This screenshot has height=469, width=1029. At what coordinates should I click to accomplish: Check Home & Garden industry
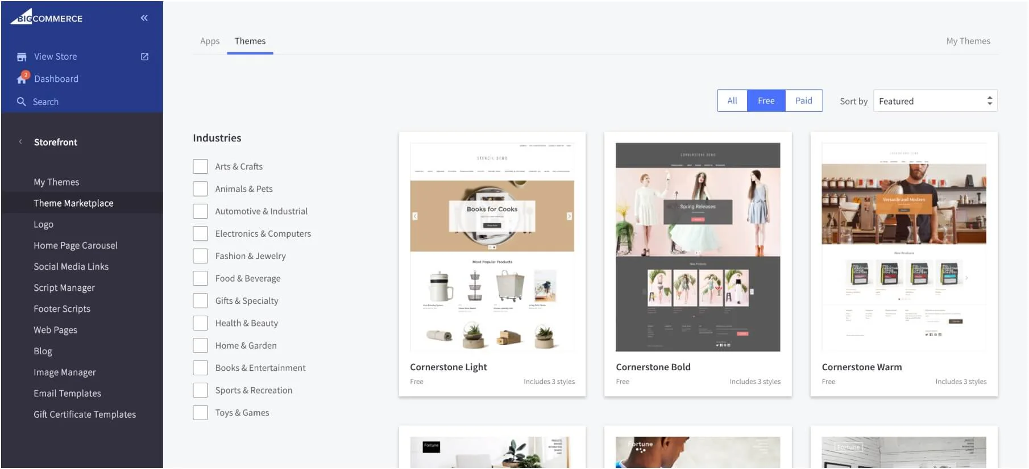[200, 346]
